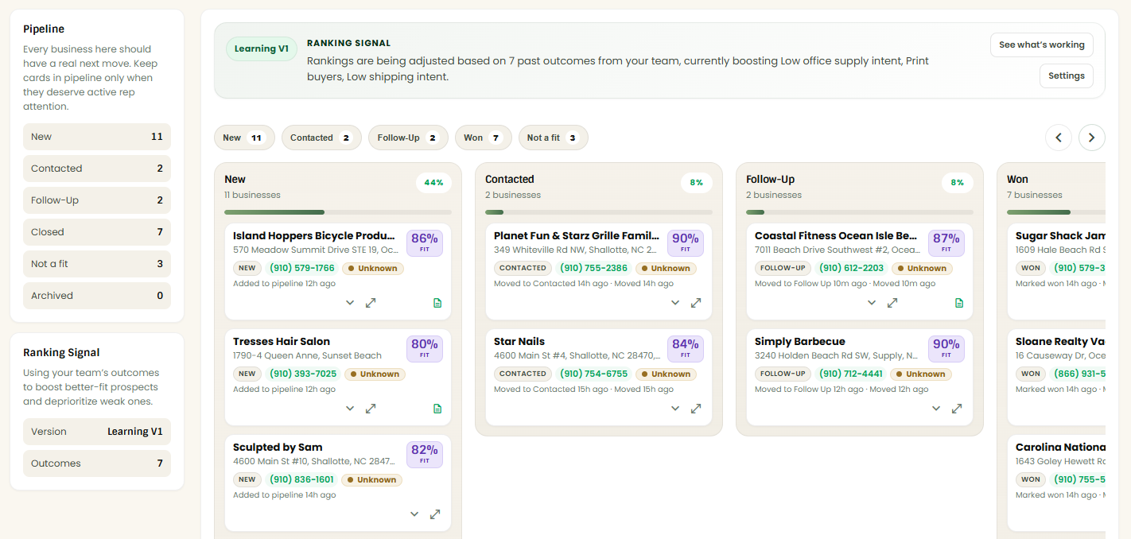Click the 80% fit badge on Tresses Hair Salon
Screen dimensions: 1131x539
tap(425, 349)
